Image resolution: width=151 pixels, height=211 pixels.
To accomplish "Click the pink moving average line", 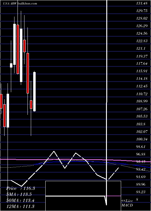I will [75, 160].
